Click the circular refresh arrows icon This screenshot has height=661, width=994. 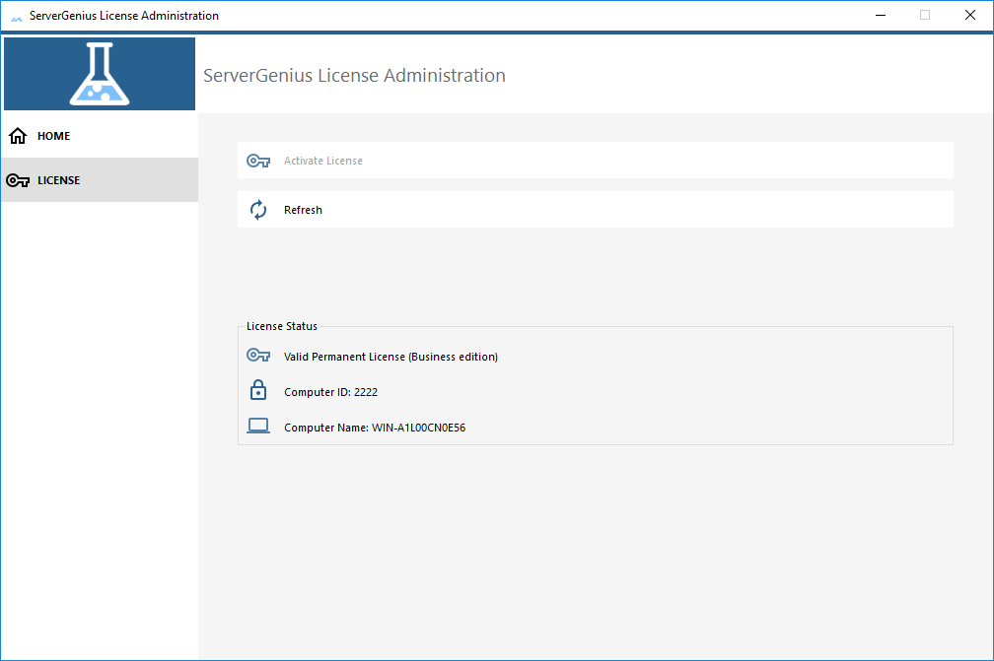257,209
